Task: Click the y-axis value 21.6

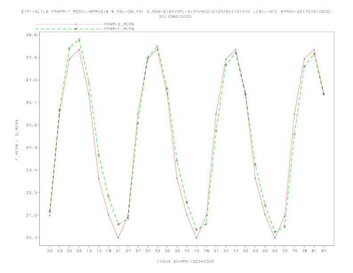Action: pos(31,215)
